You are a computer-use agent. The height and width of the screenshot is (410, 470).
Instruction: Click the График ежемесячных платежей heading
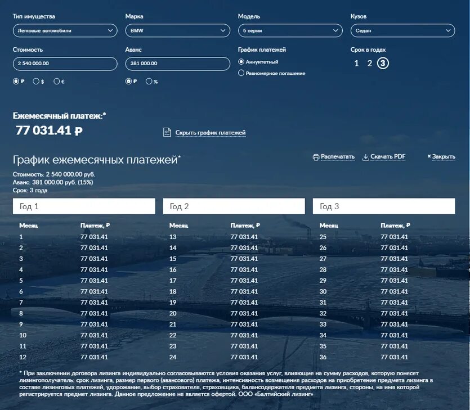tap(96, 160)
